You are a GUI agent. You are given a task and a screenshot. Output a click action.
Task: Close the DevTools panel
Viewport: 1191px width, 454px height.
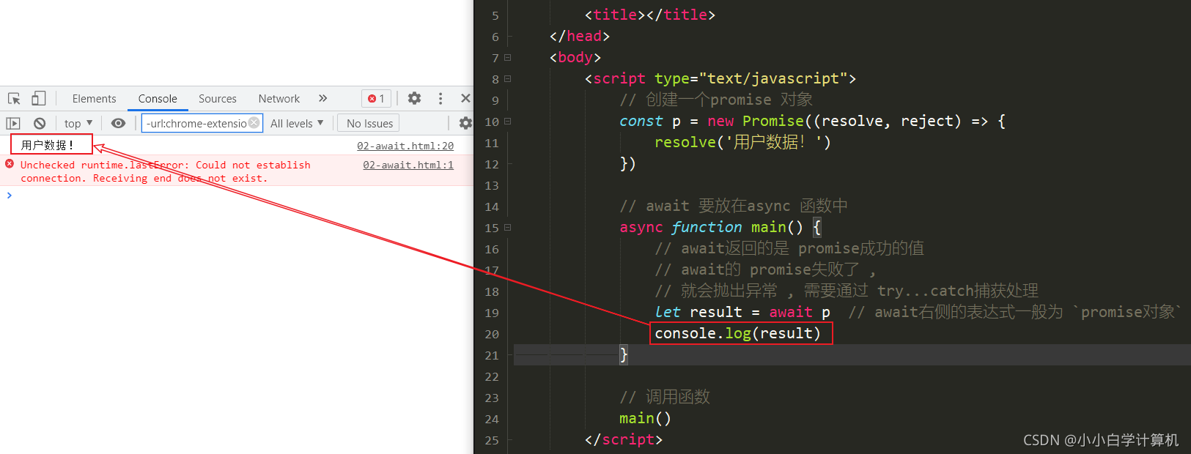(465, 98)
